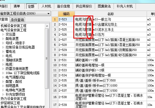Expand 10km以下架空配电线路 node
The width and height of the screenshot is (155, 108).
click(x=3, y=73)
